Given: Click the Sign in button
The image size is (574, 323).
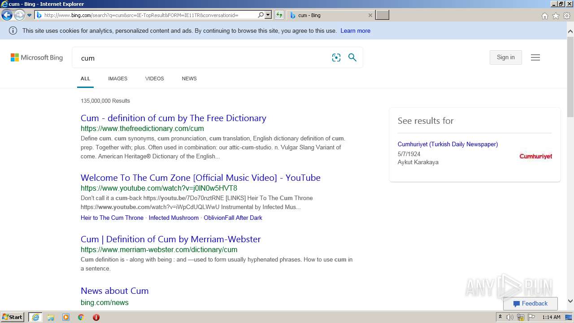Looking at the screenshot, I should coord(506,57).
